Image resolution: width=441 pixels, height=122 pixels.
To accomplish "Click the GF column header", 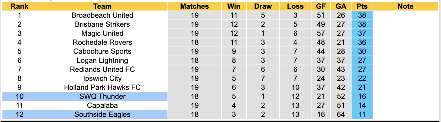I will click(x=321, y=6).
